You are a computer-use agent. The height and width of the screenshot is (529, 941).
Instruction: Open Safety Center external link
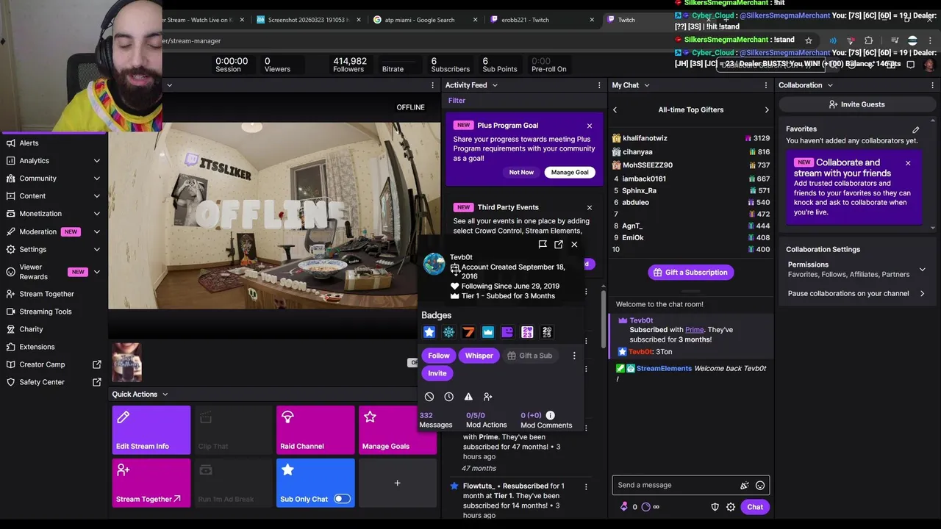[96, 382]
